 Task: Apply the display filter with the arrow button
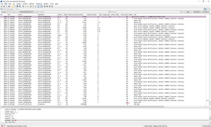coord(205,9)
